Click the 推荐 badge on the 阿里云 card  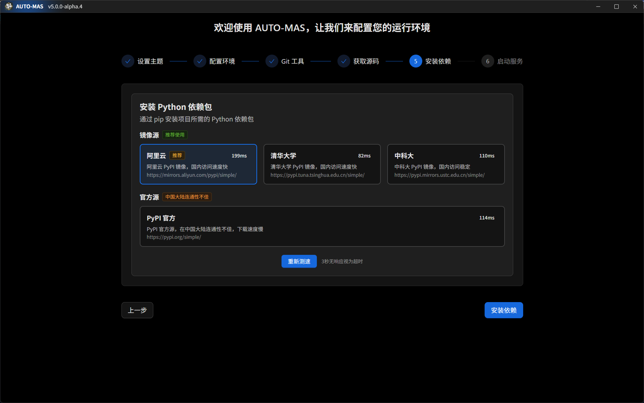click(x=177, y=155)
